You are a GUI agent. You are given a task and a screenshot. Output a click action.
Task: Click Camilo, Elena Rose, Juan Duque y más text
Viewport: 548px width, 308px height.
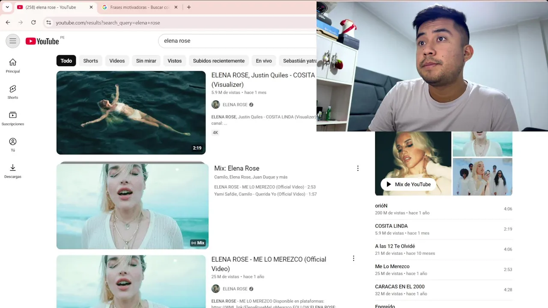click(251, 177)
